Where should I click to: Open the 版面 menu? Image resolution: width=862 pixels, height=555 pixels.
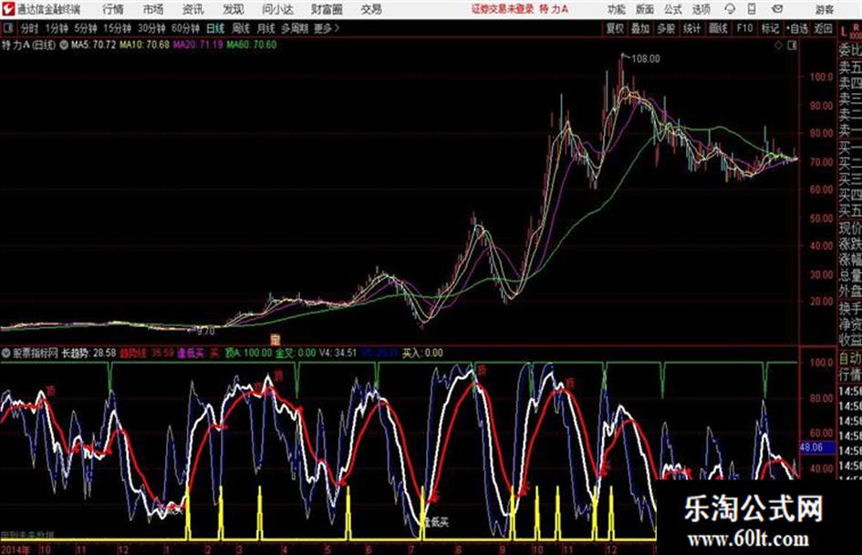click(x=644, y=9)
